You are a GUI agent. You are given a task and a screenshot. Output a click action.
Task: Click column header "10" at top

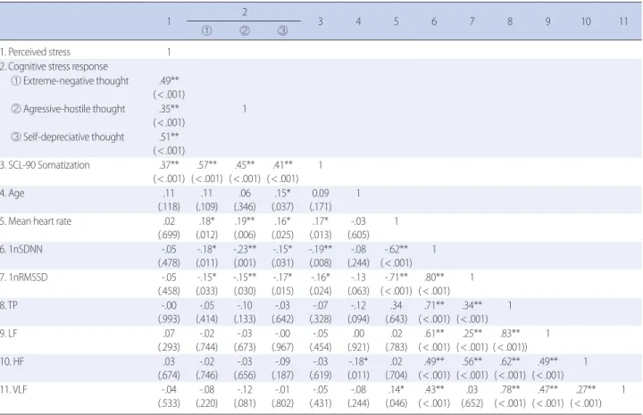tap(586, 21)
